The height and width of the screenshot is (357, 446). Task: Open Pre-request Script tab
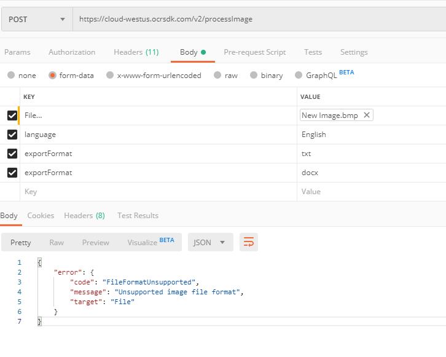pyautogui.click(x=254, y=52)
